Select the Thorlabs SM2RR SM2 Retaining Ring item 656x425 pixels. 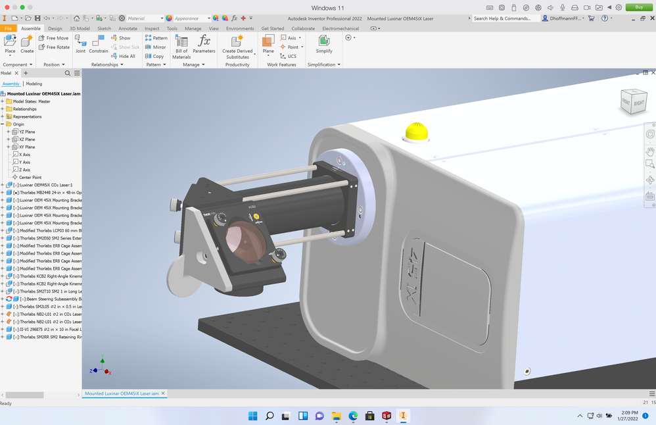click(47, 337)
